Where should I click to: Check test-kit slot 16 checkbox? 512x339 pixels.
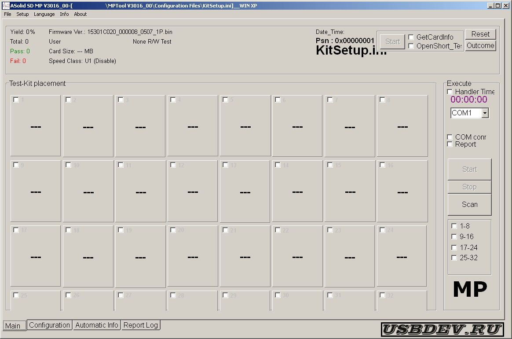click(382, 165)
